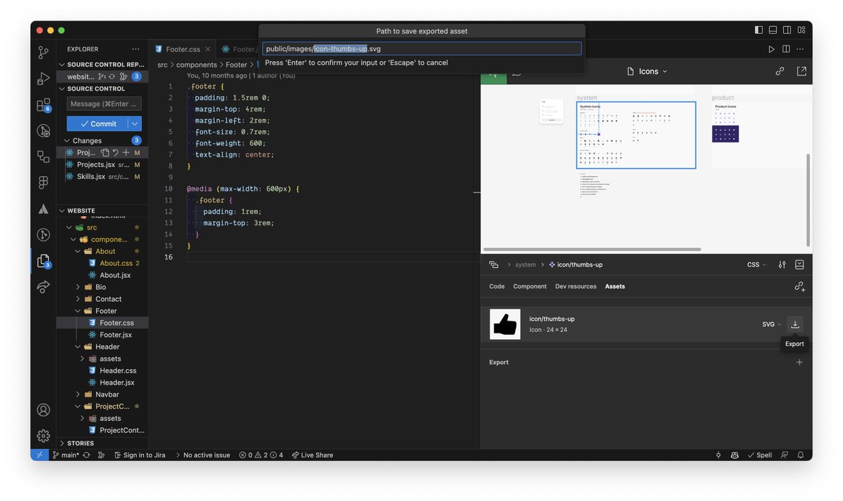The image size is (843, 501).
Task: Click Copilot icon in status bar
Action: pyautogui.click(x=735, y=455)
